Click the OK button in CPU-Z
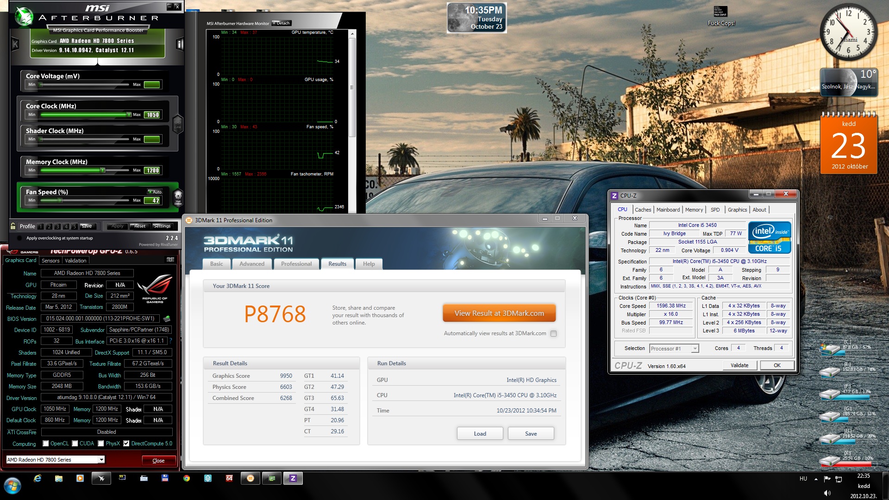This screenshot has height=500, width=889. tap(777, 365)
